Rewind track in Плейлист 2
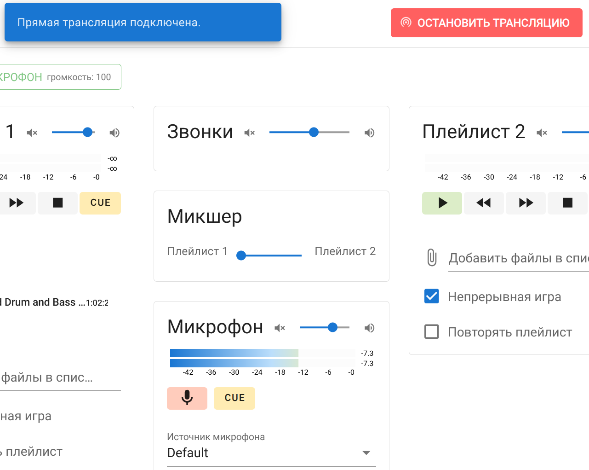Image resolution: width=589 pixels, height=470 pixels. (x=484, y=203)
